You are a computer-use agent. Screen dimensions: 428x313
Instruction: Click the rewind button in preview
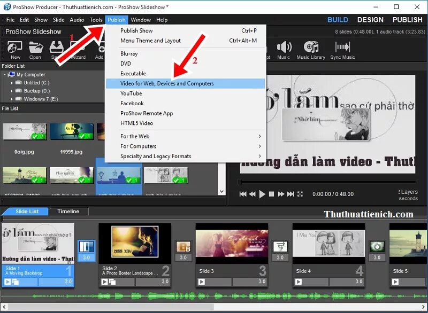253,194
